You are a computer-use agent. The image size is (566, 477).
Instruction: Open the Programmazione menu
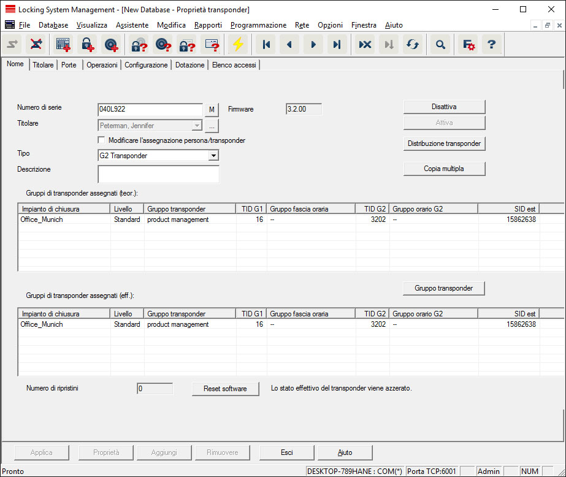pyautogui.click(x=258, y=25)
